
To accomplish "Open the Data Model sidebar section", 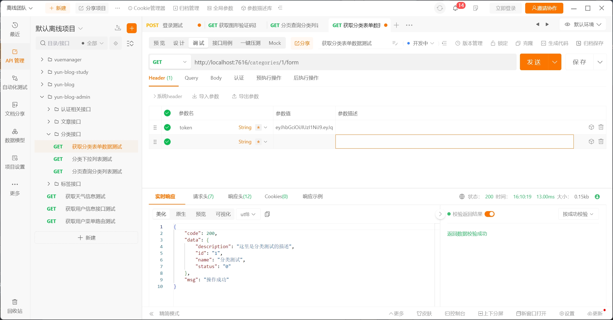I will 15,135.
